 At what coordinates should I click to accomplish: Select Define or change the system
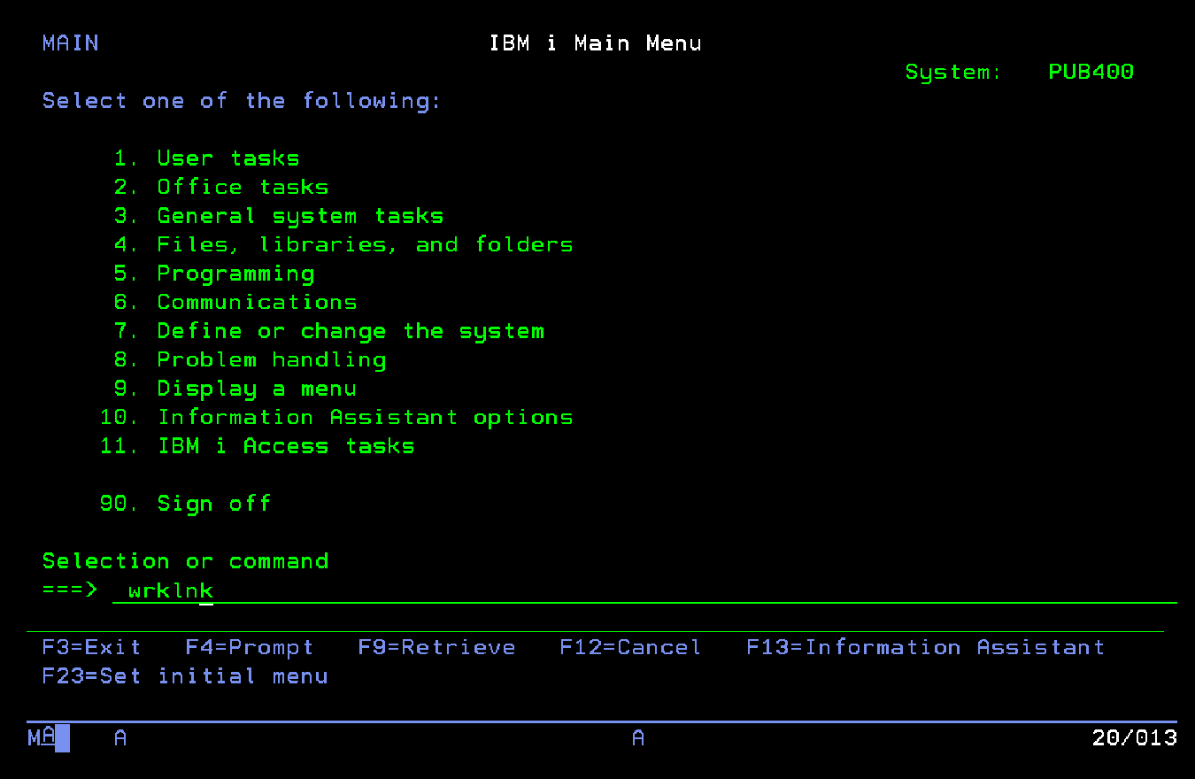(350, 331)
